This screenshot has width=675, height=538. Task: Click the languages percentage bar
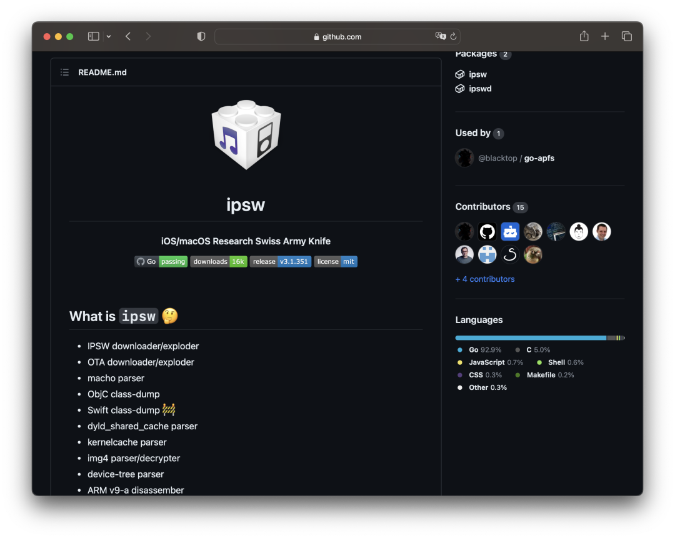point(540,338)
